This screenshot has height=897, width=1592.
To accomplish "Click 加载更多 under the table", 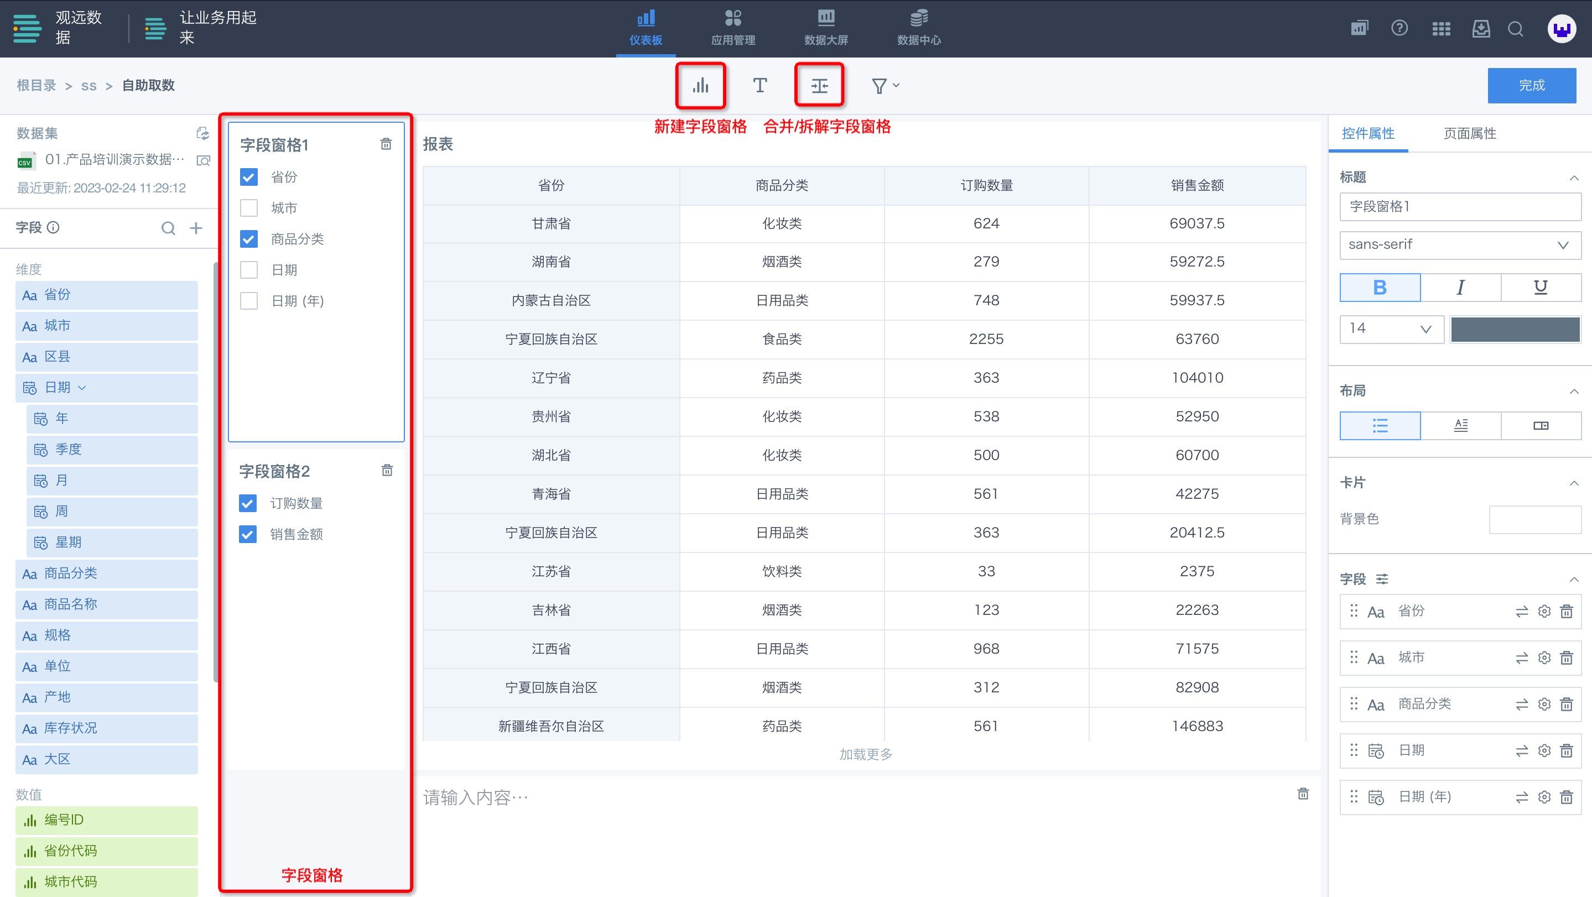I will 865,754.
